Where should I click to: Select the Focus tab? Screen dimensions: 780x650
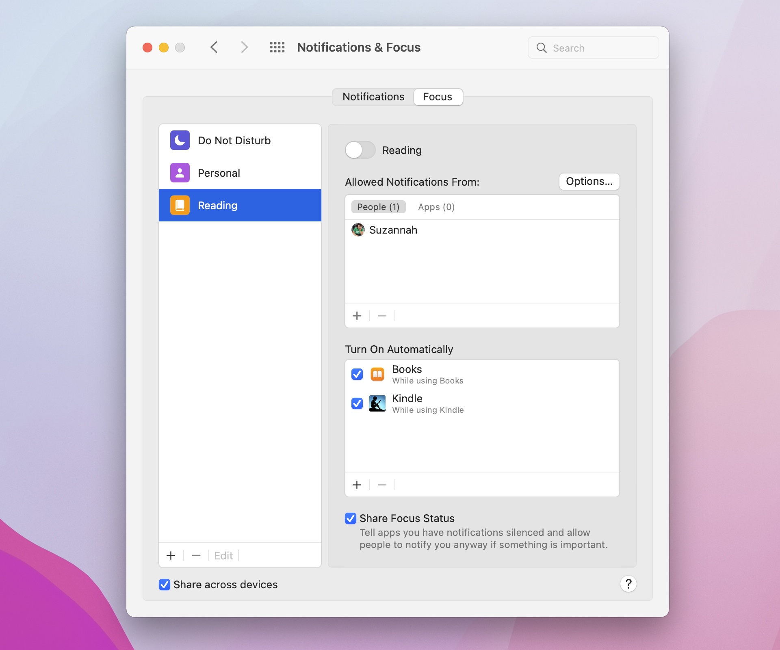pos(438,97)
